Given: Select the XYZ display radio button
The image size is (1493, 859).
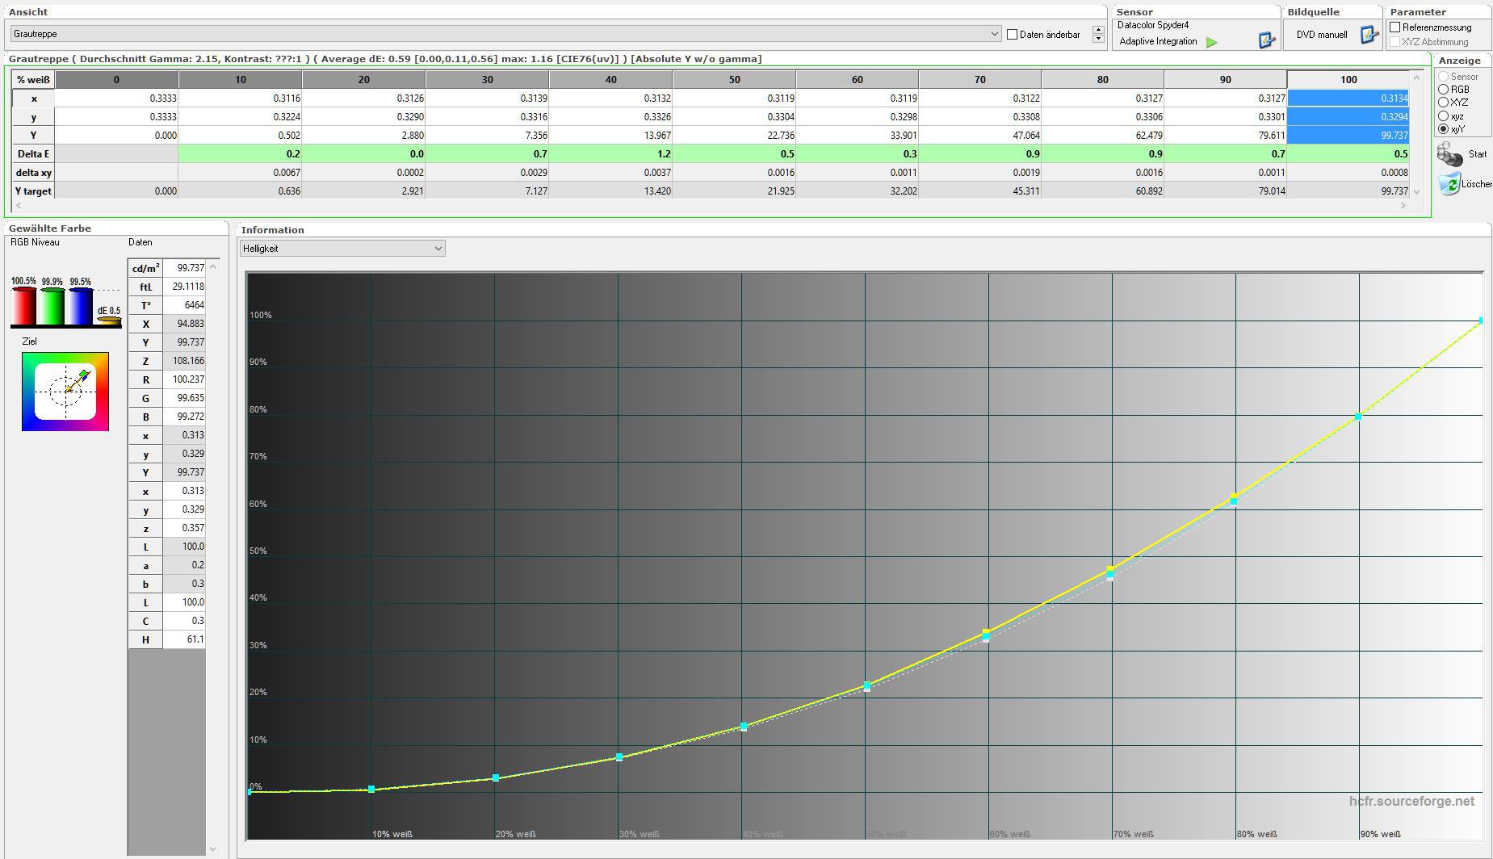Looking at the screenshot, I should click(x=1444, y=103).
